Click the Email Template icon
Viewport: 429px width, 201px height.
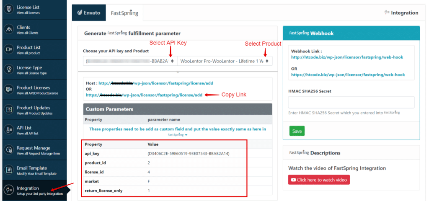pyautogui.click(x=8, y=170)
